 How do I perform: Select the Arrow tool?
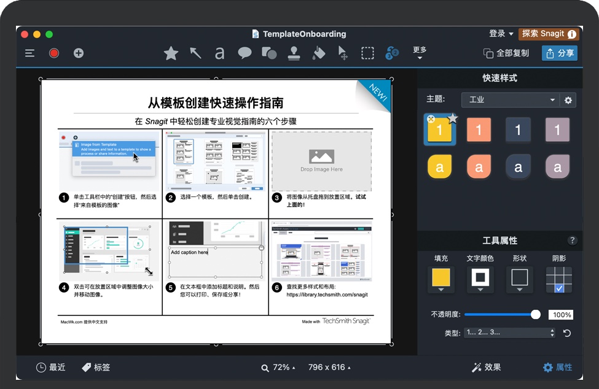195,53
